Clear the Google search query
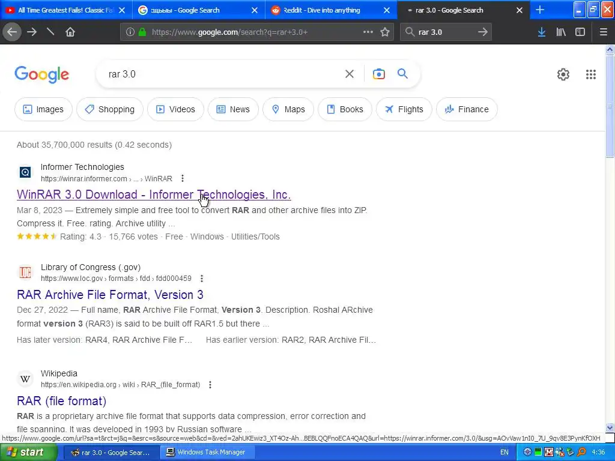This screenshot has width=615, height=461. (x=349, y=74)
